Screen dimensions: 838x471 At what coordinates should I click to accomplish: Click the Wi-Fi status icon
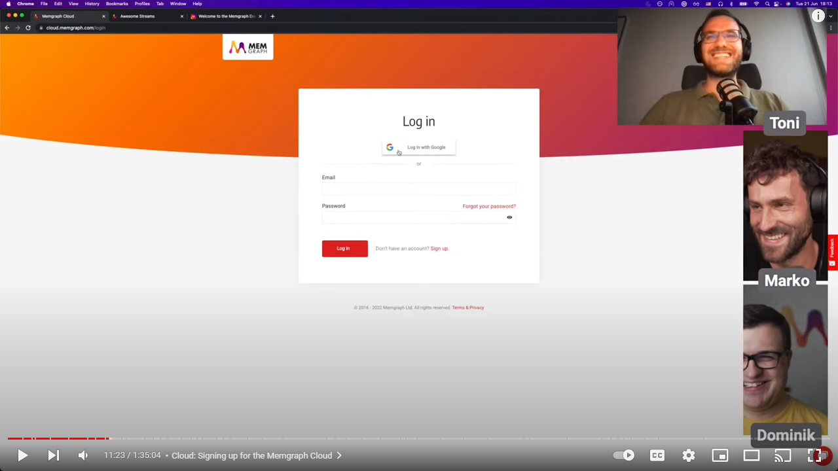pos(756,4)
